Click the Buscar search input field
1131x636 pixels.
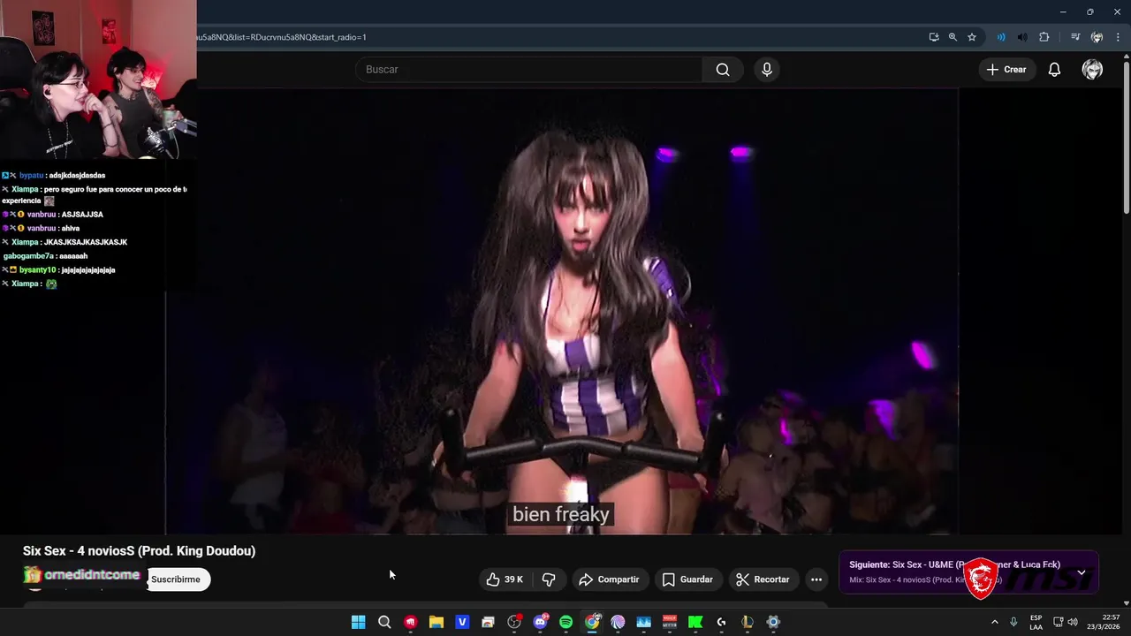[528, 70]
